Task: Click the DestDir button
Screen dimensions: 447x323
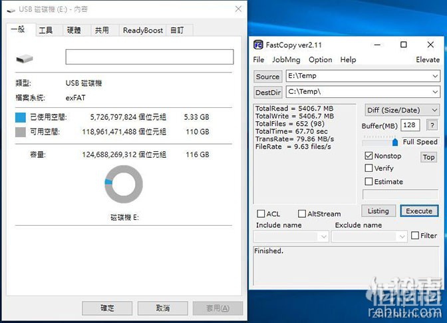Action: [x=267, y=93]
